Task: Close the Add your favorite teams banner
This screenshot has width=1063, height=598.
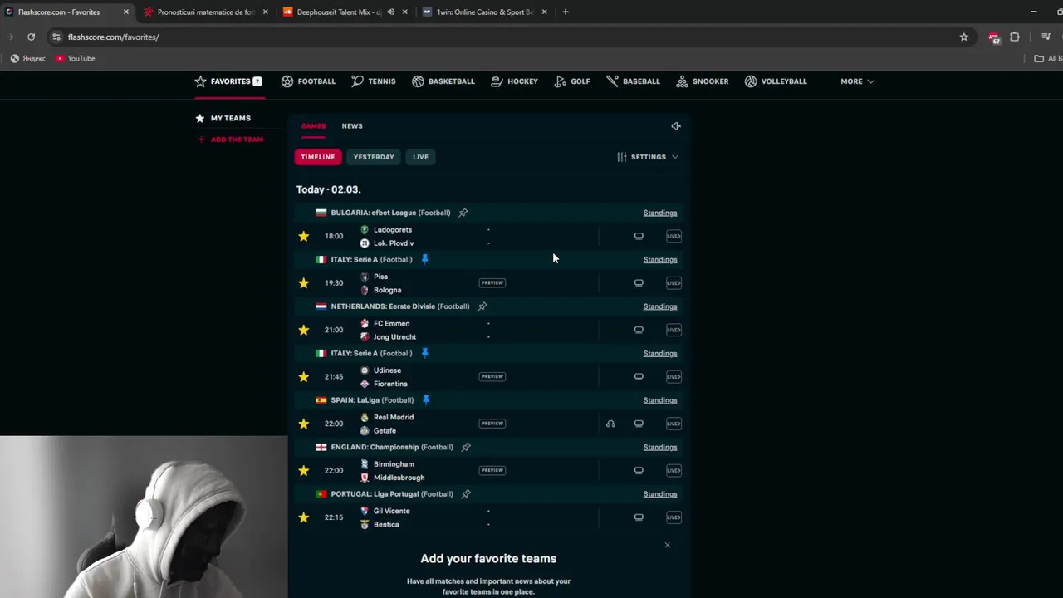Action: click(667, 545)
